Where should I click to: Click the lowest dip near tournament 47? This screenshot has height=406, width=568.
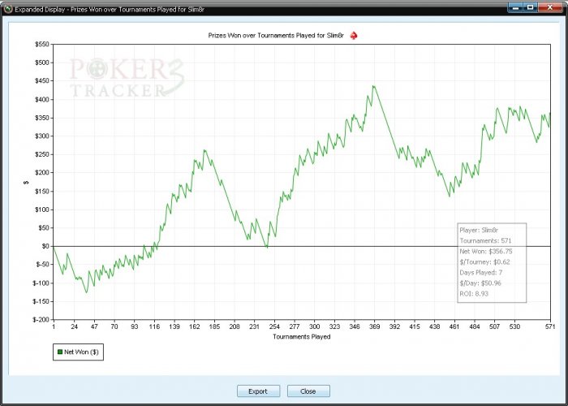click(86, 292)
